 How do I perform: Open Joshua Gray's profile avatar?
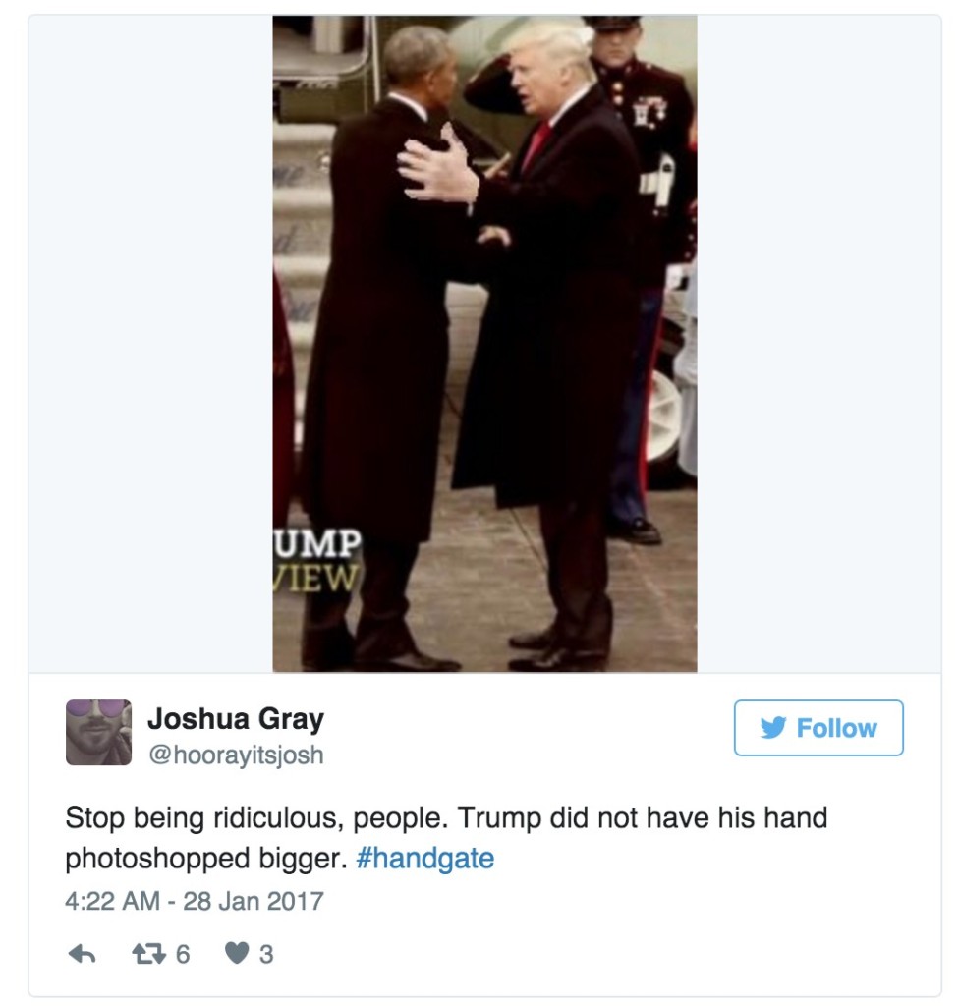point(99,732)
